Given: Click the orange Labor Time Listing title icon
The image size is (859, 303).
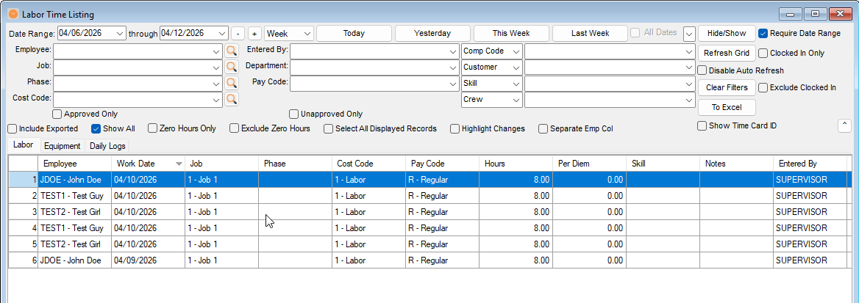Looking at the screenshot, I should (14, 14).
